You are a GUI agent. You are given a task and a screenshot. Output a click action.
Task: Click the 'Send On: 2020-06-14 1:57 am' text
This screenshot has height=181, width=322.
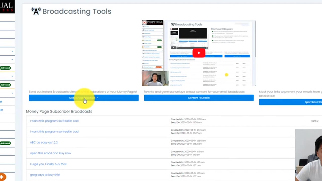(186, 176)
